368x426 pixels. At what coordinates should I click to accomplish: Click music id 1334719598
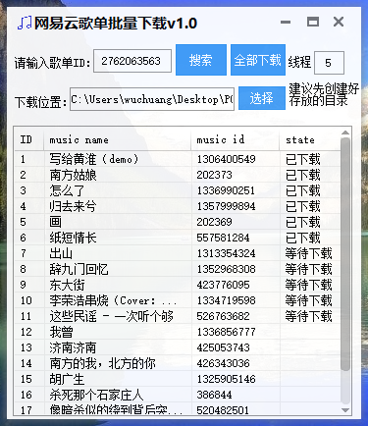226,300
